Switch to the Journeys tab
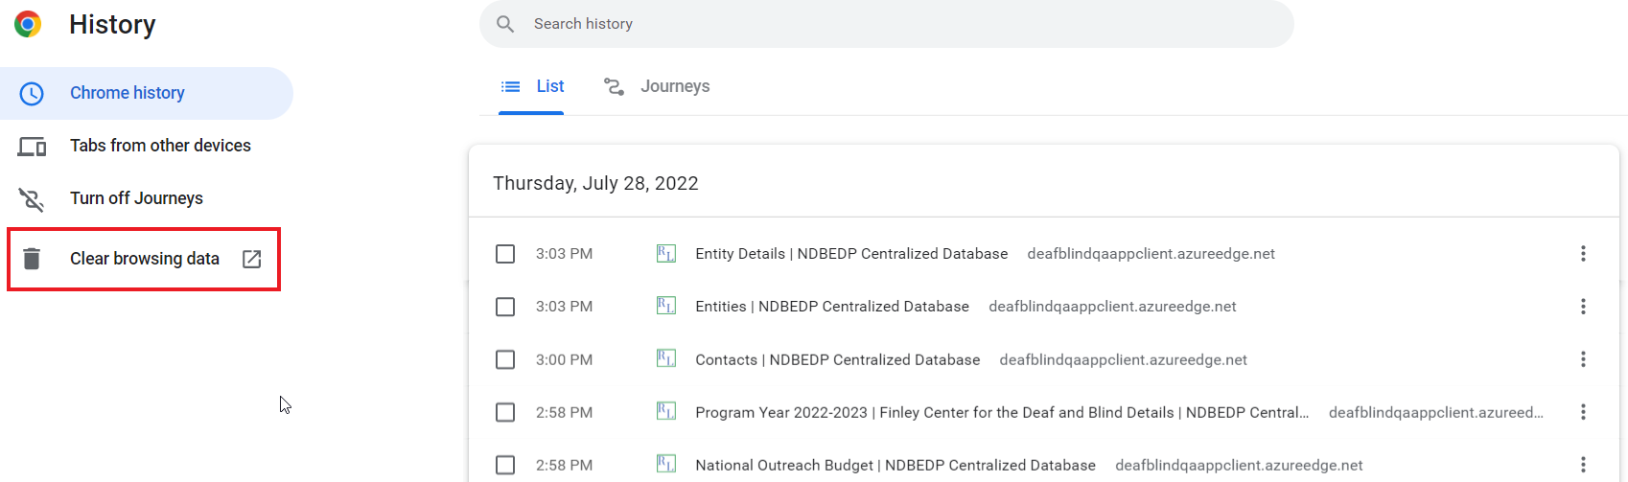This screenshot has height=482, width=1628. tap(658, 86)
